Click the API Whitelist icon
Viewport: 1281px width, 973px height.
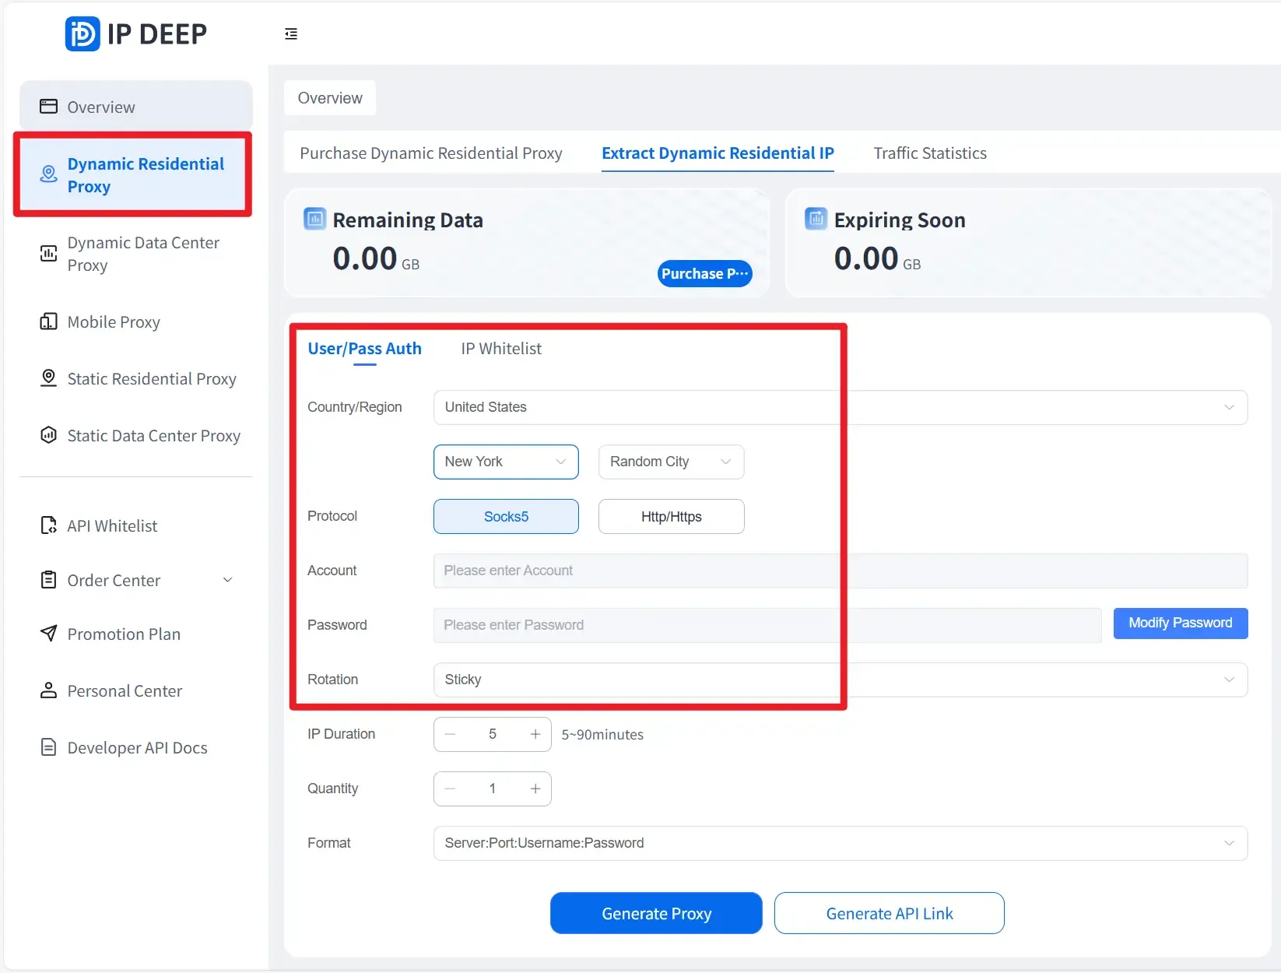tap(48, 525)
